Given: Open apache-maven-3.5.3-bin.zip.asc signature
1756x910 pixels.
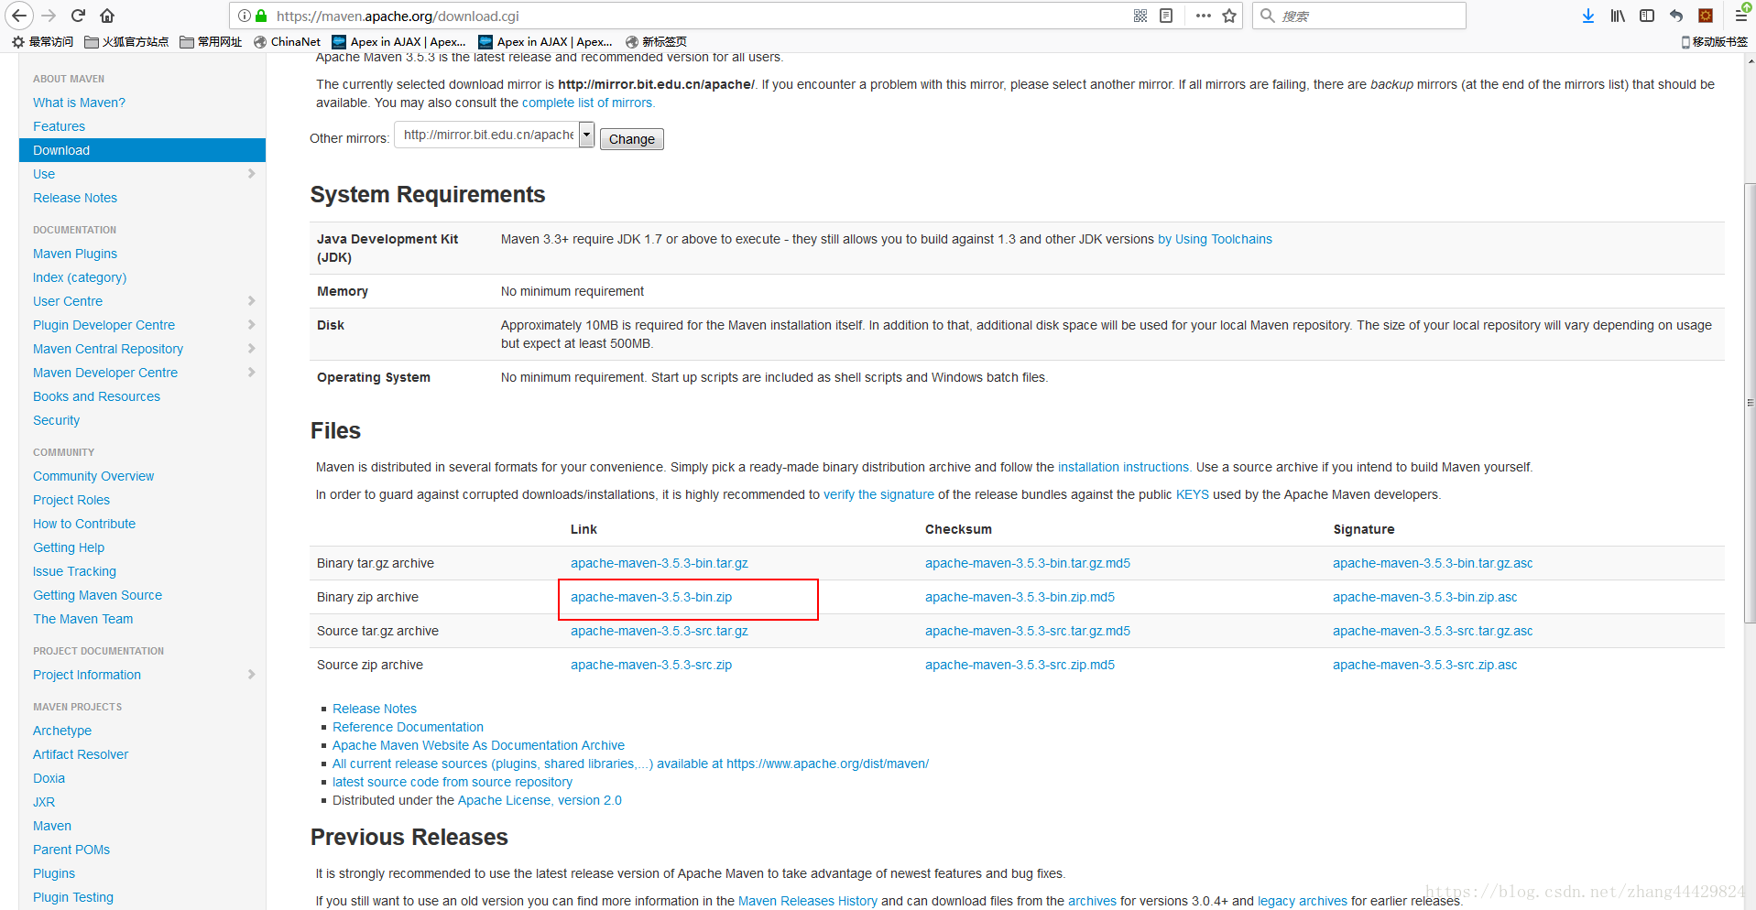Looking at the screenshot, I should click(1425, 597).
